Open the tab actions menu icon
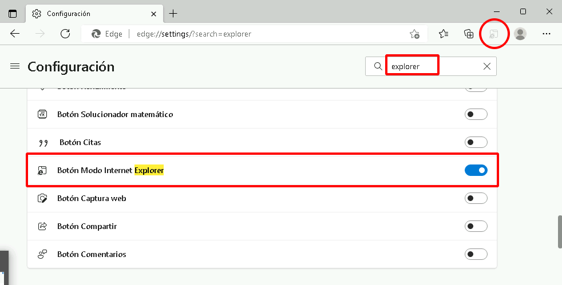The image size is (562, 285). tap(13, 14)
